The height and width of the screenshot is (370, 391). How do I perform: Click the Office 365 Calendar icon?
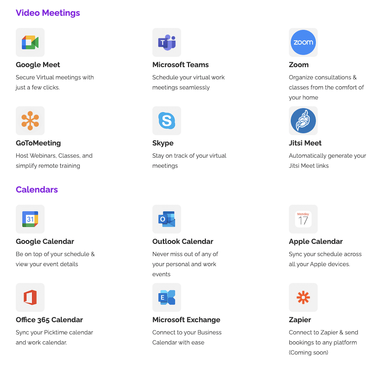pyautogui.click(x=30, y=297)
